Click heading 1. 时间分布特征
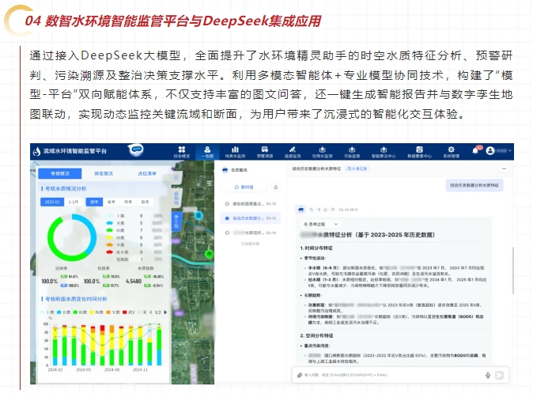The height and width of the screenshot is (394, 533). [x=316, y=248]
